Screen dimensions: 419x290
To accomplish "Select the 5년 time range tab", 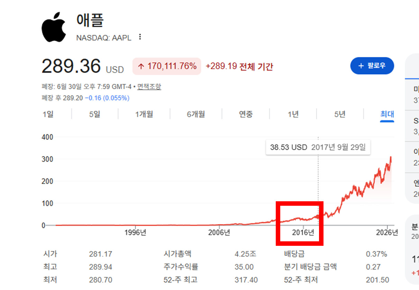I will pyautogui.click(x=340, y=114).
